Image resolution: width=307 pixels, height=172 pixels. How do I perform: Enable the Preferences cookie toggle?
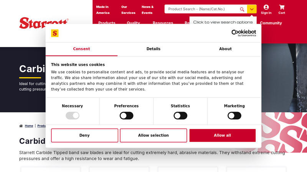click(126, 115)
